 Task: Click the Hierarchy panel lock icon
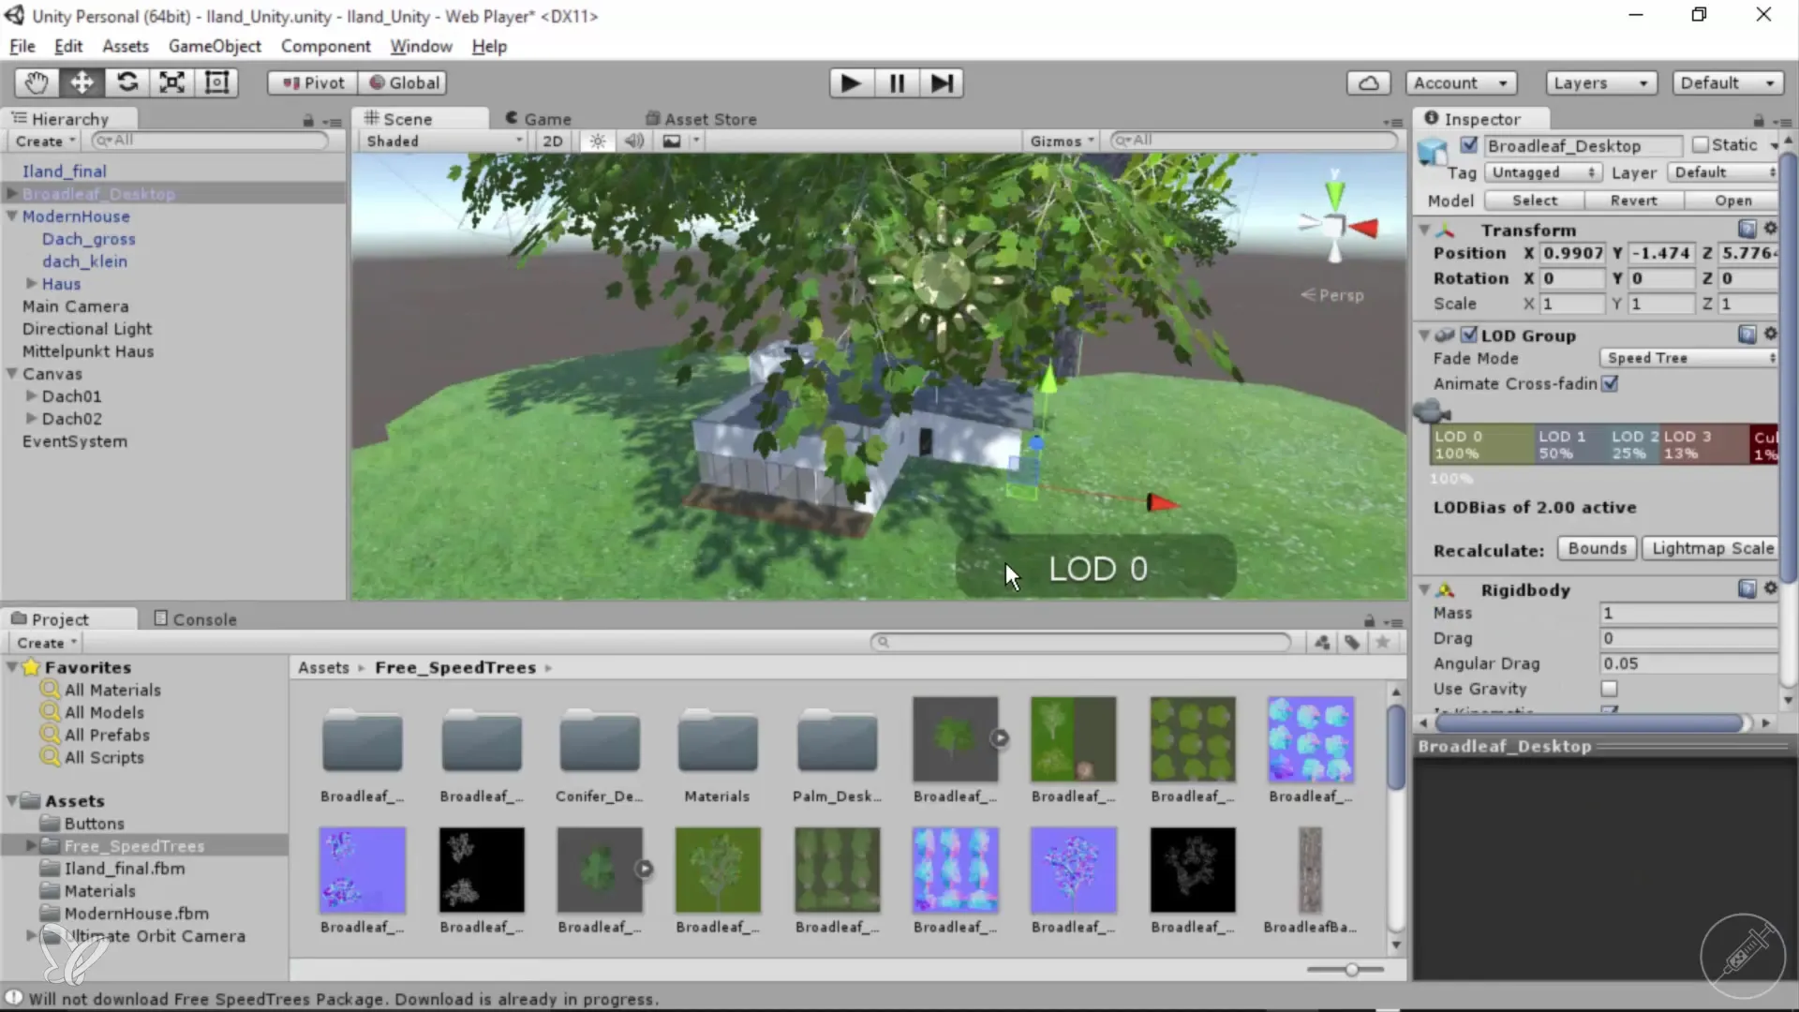(x=308, y=120)
